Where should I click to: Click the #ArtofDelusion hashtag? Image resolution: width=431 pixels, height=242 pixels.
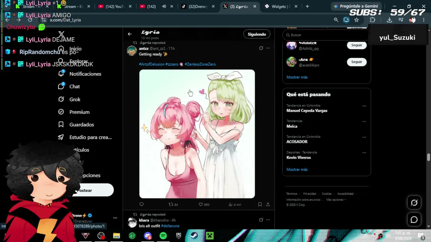[x=152, y=64]
